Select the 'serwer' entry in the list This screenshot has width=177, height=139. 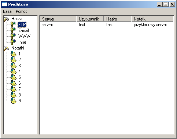pos(47,25)
